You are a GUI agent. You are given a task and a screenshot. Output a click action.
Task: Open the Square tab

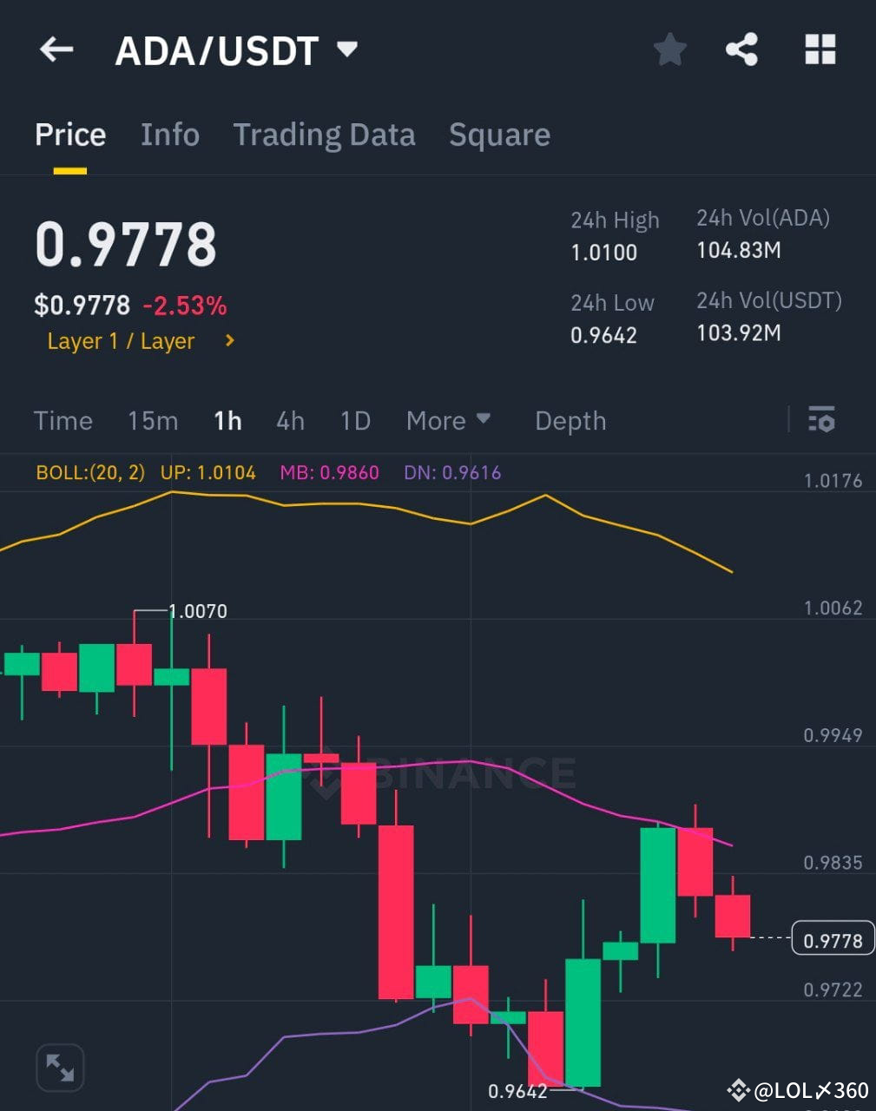tap(499, 135)
